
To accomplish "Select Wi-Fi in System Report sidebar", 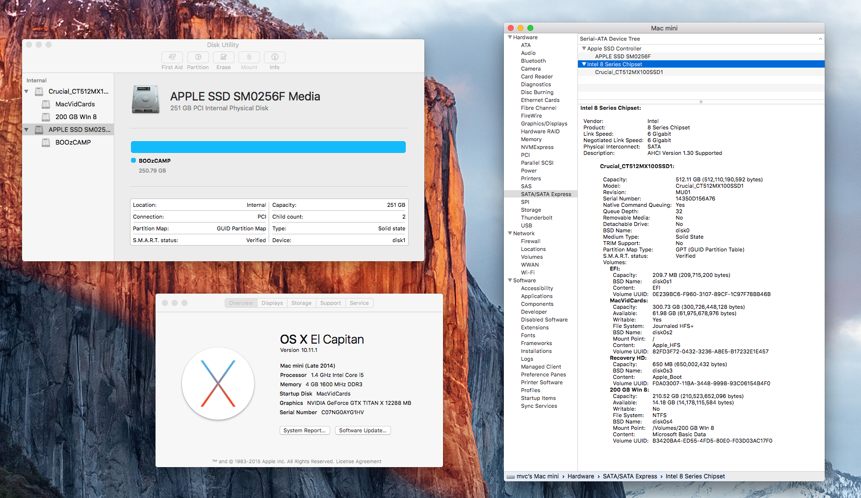I will tap(528, 273).
